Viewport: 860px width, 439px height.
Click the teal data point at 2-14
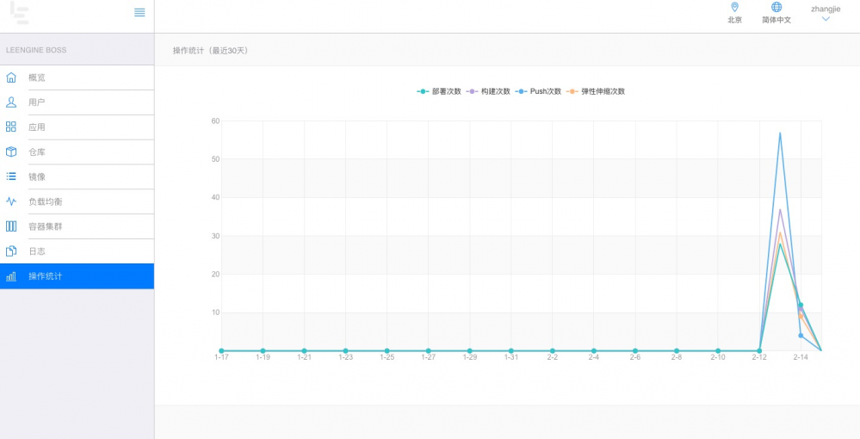[801, 305]
